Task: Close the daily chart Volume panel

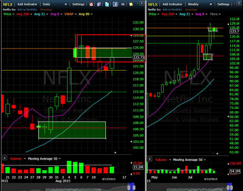Action: pos(5,158)
